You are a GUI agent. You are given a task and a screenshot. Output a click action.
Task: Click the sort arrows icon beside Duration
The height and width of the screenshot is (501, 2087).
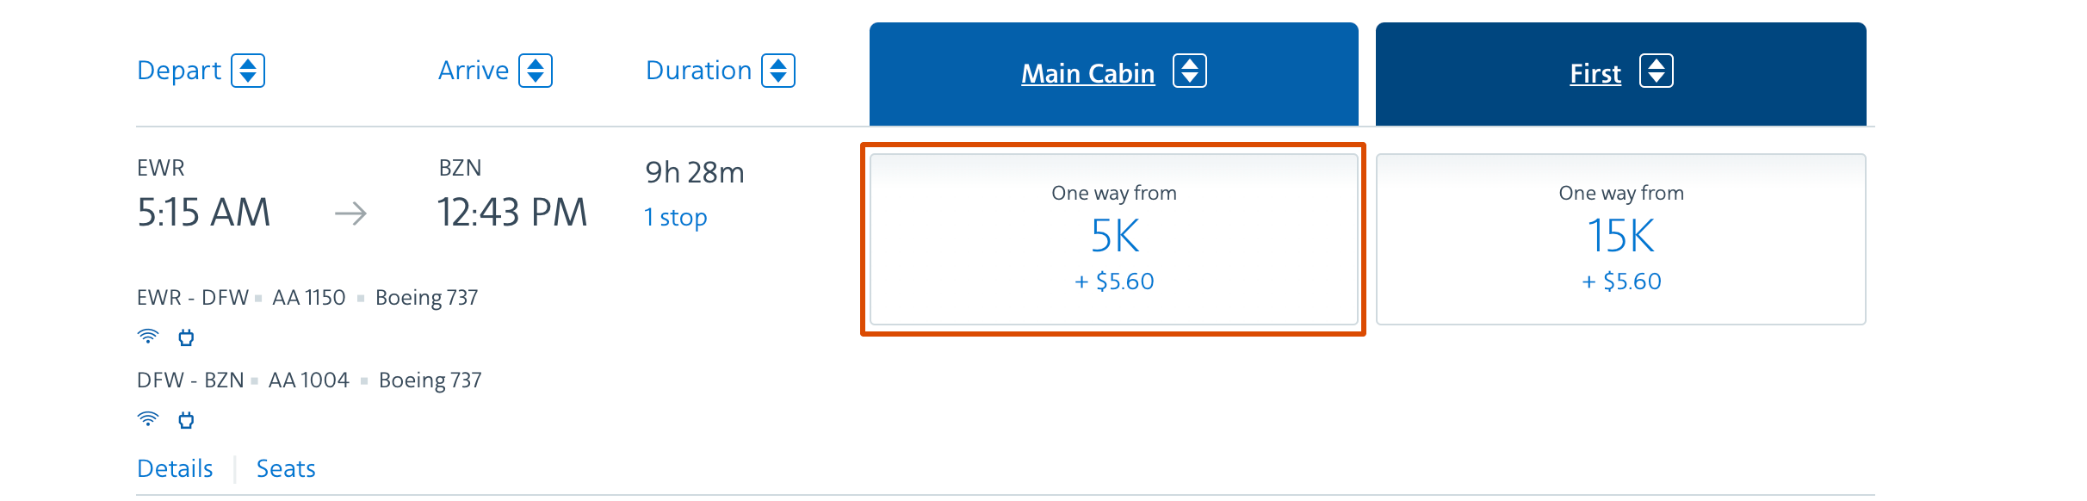(778, 71)
